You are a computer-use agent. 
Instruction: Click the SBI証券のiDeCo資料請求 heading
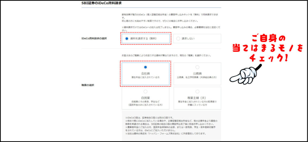[x=101, y=3]
